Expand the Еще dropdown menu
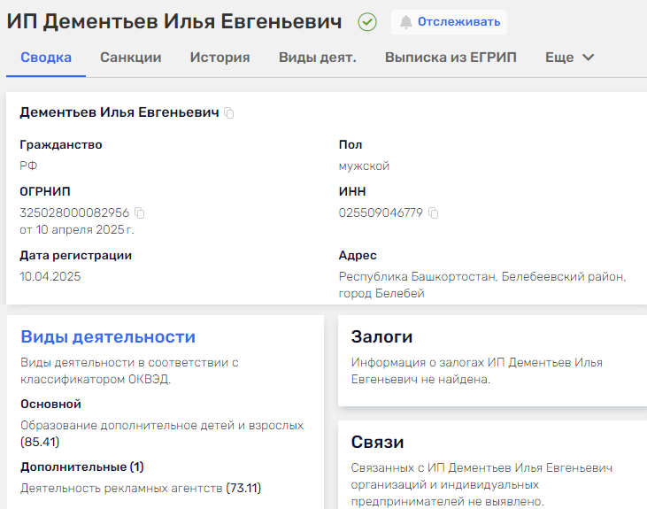 click(x=569, y=57)
